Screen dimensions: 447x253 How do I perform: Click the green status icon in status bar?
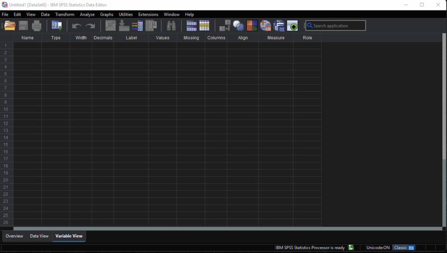coord(351,247)
